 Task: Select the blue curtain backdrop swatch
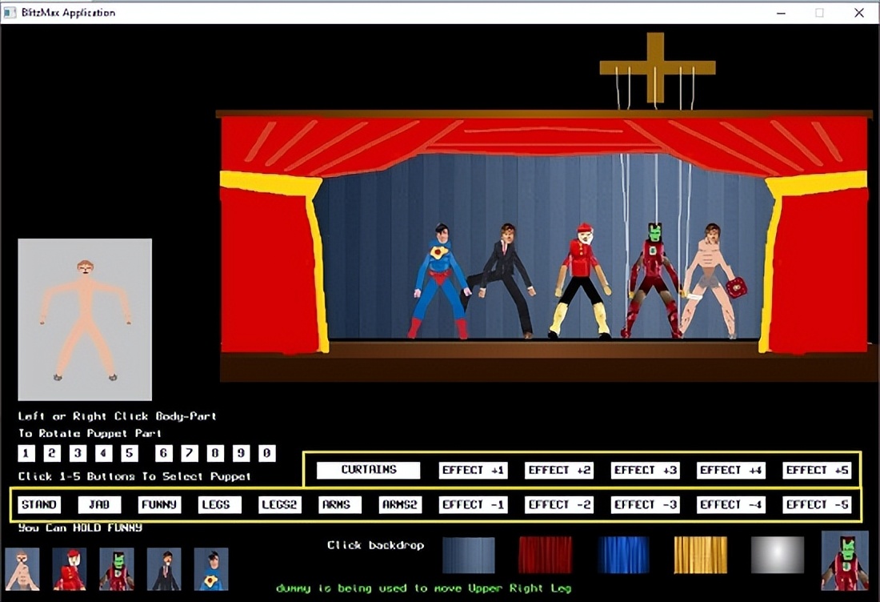pyautogui.click(x=623, y=555)
